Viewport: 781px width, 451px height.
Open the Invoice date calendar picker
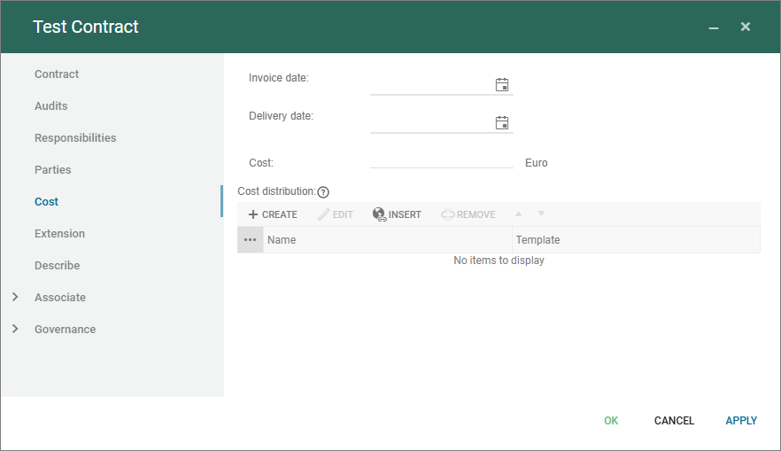pyautogui.click(x=502, y=85)
